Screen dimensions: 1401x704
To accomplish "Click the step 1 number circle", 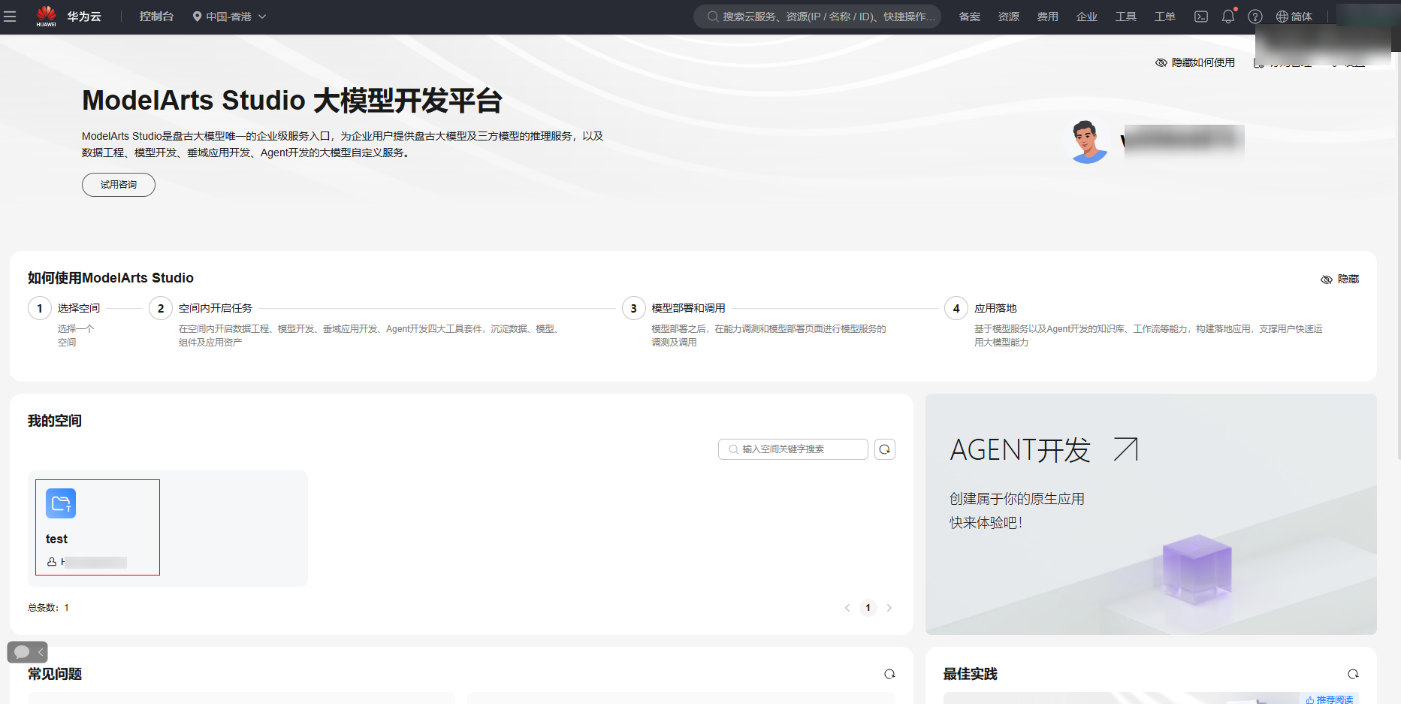I will click(x=40, y=308).
